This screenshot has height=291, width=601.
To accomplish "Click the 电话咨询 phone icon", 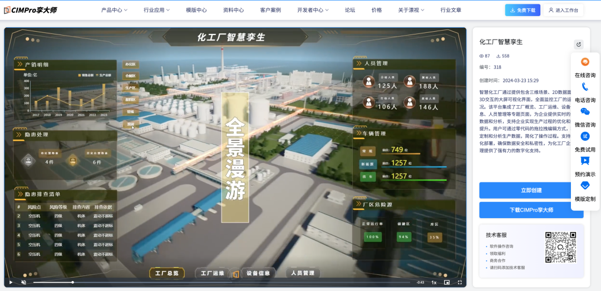I will 585,87.
